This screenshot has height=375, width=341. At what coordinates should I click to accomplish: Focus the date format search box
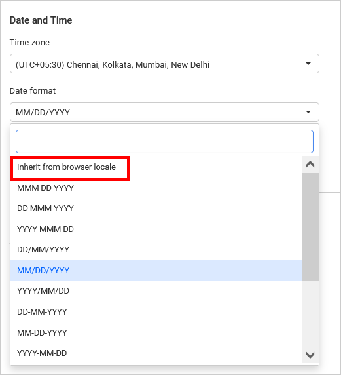tap(164, 142)
